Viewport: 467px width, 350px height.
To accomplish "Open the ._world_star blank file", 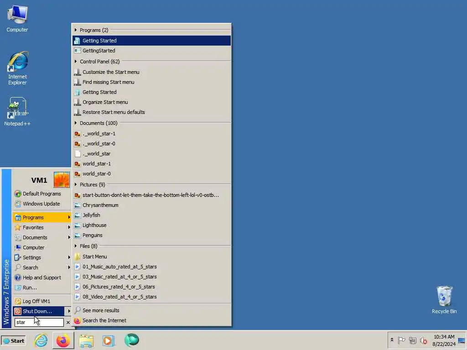I will (151, 154).
